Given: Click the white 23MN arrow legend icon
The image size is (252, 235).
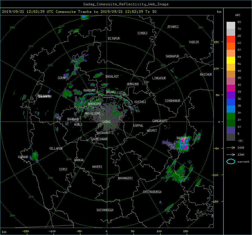Looking at the screenshot, I should pos(231,155).
